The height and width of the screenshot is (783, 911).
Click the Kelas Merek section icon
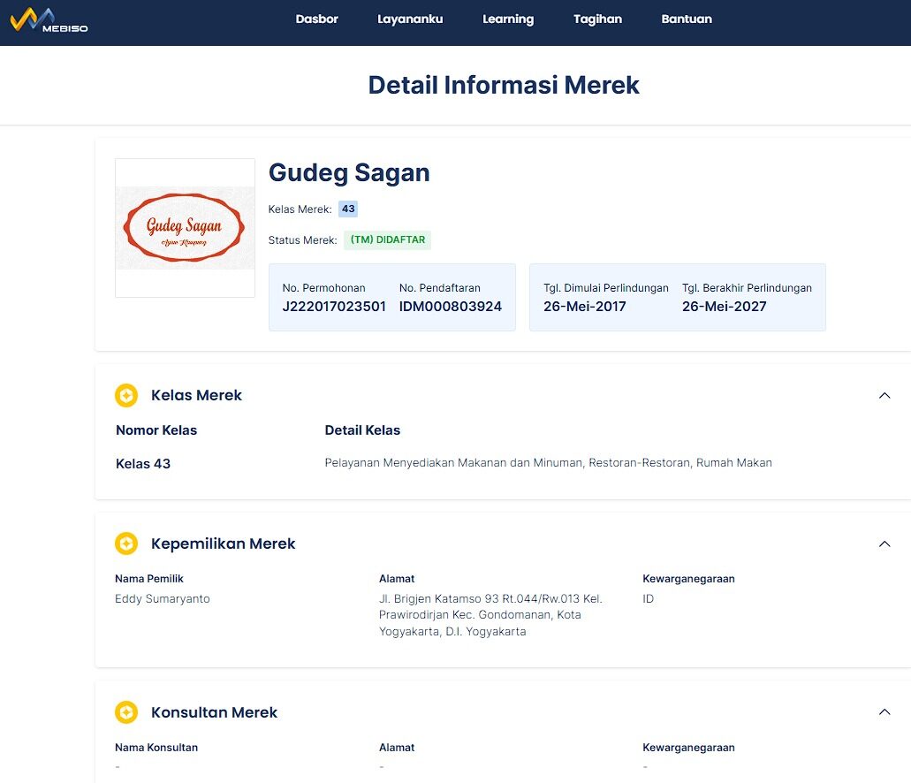coord(126,395)
